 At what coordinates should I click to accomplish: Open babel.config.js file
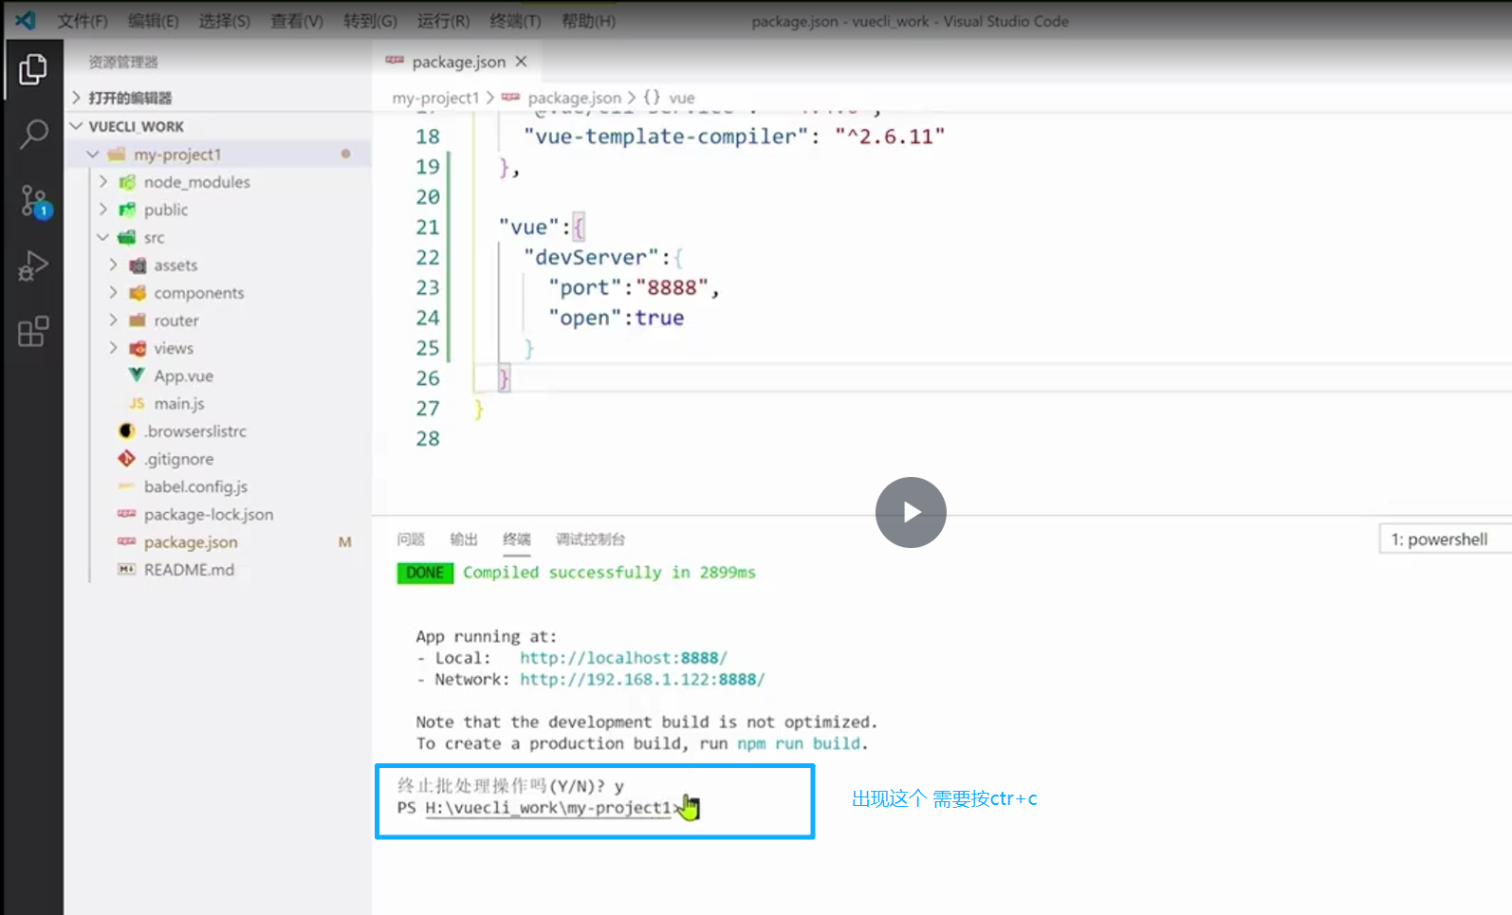(x=218, y=486)
